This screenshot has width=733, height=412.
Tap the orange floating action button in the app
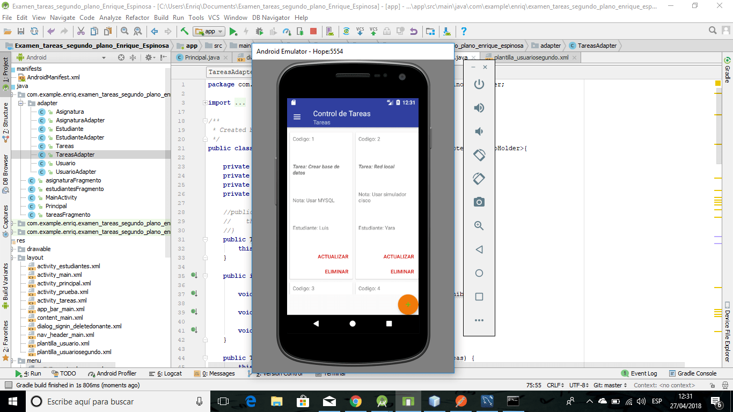pyautogui.click(x=407, y=304)
